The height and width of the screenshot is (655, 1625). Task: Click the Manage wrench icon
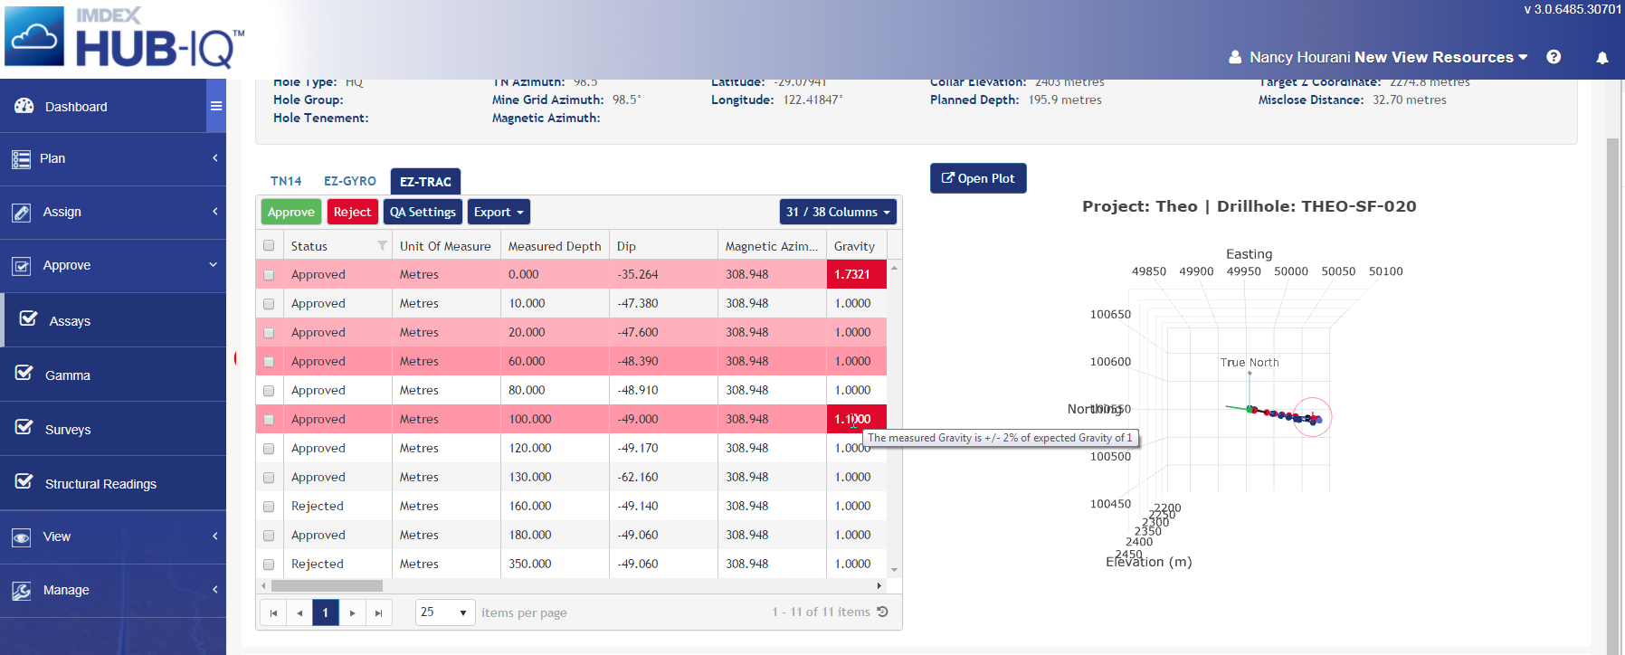coord(21,591)
